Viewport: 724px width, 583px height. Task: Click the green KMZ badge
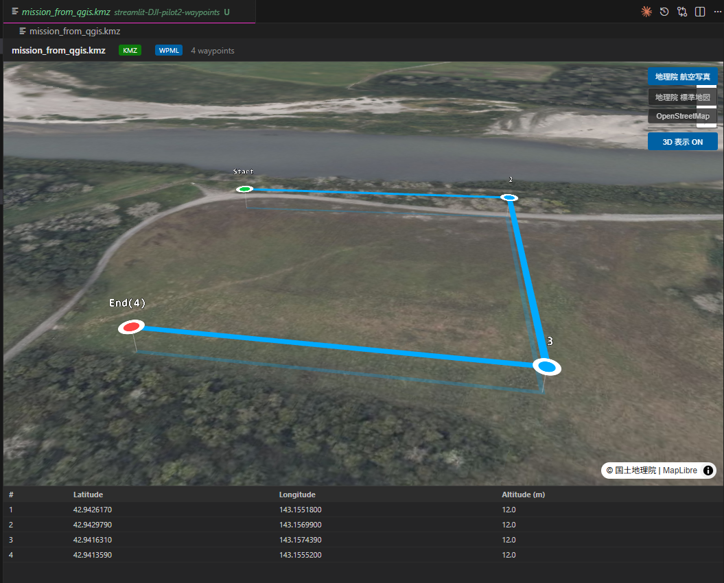pyautogui.click(x=130, y=50)
